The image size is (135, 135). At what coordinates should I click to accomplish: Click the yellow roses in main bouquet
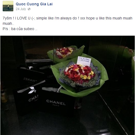point(85,77)
